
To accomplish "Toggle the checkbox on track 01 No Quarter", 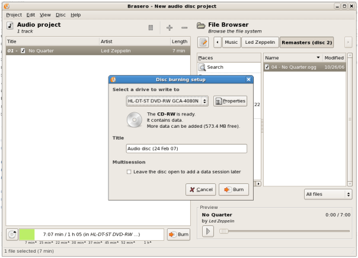I will 23,51.
